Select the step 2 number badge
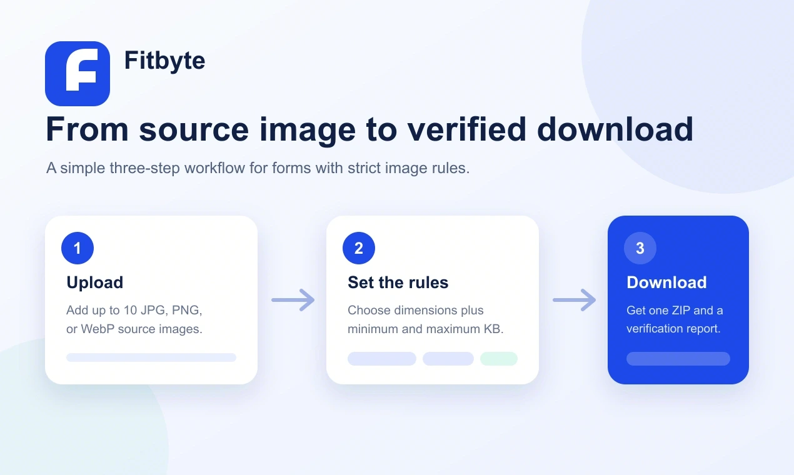Screen dimensions: 794x475 (359, 249)
